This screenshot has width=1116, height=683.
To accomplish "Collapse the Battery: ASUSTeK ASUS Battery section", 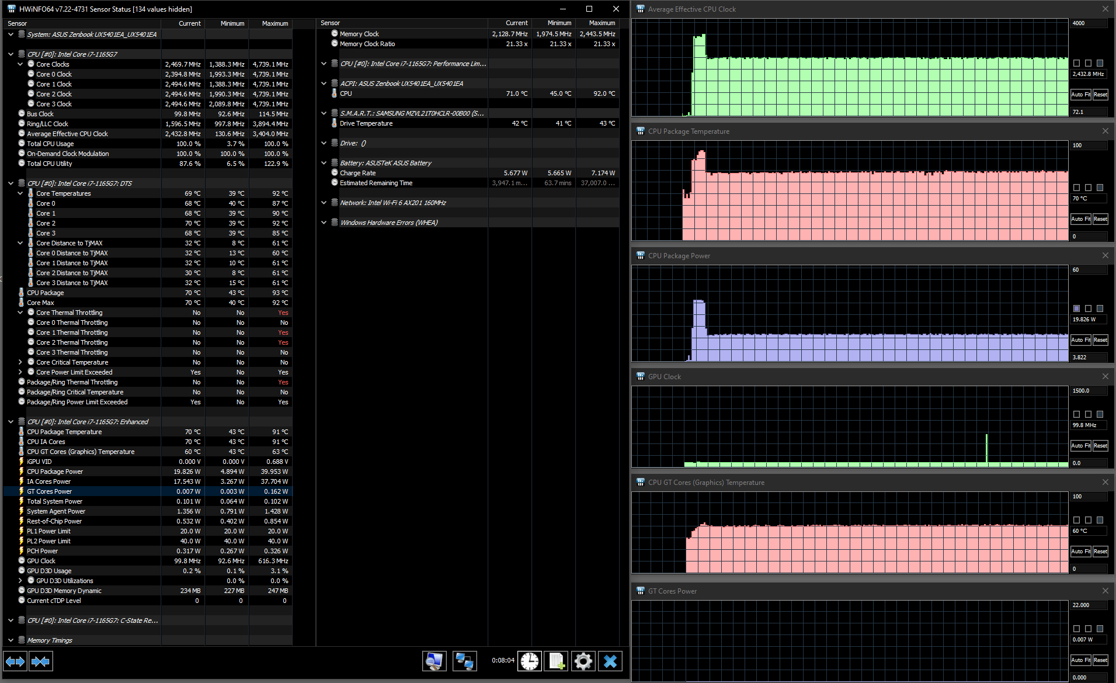I will point(324,163).
